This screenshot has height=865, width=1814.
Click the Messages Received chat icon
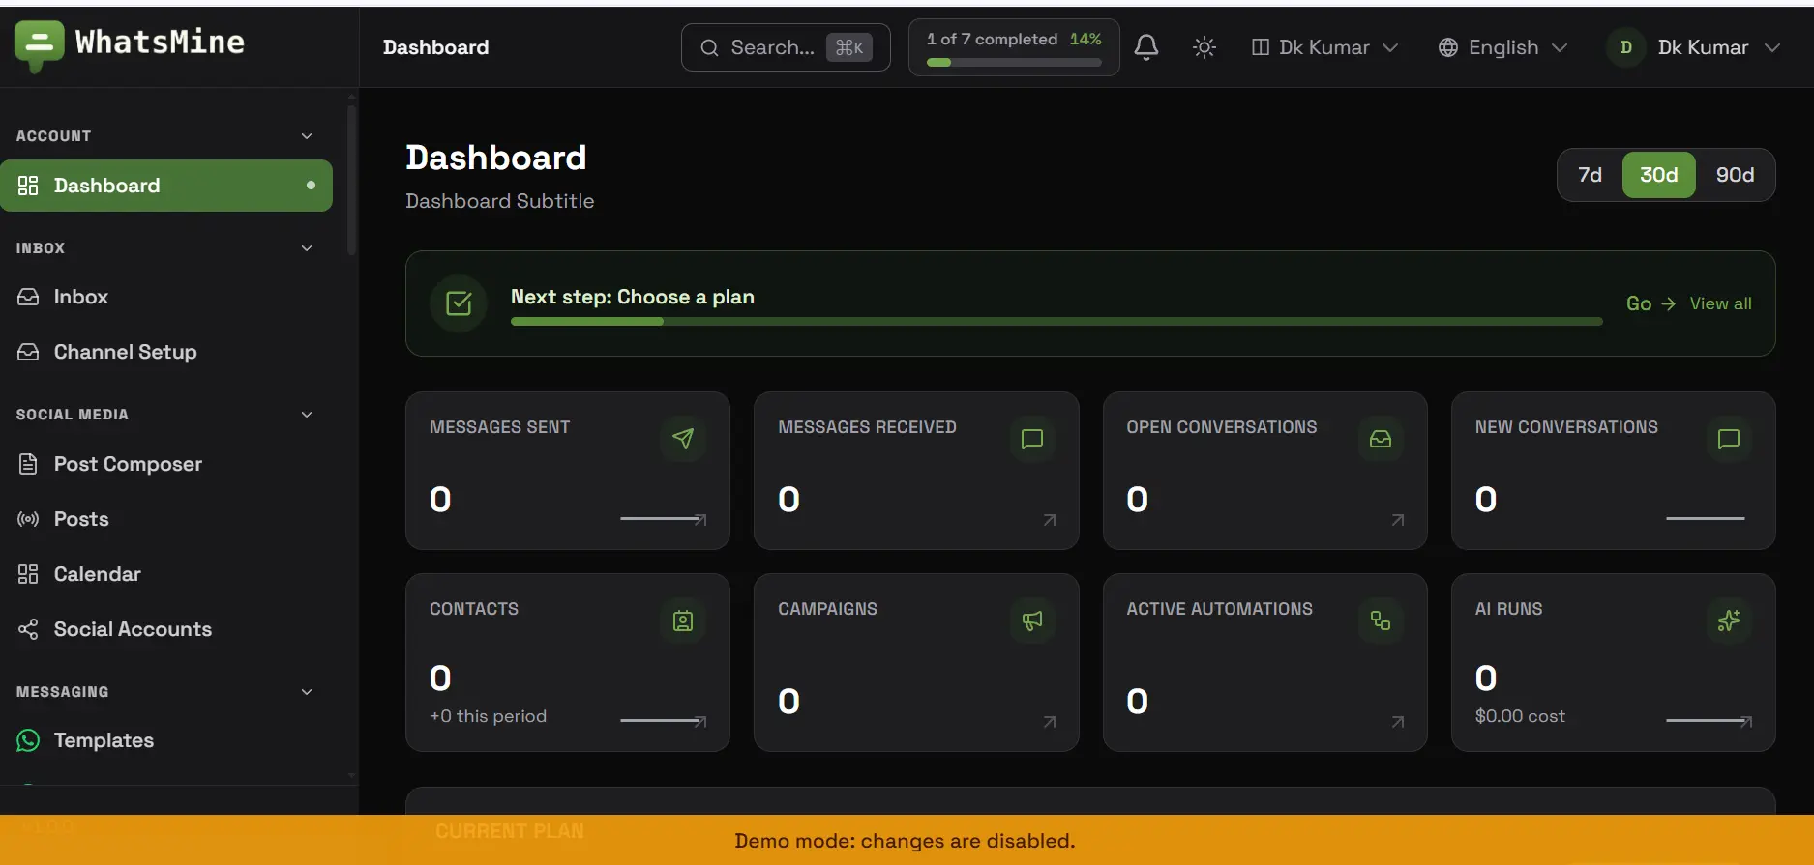click(x=1032, y=439)
